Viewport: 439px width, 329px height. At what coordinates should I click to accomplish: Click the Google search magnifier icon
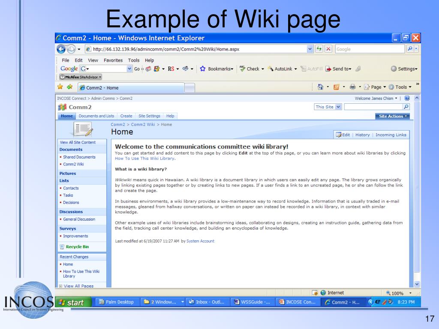pyautogui.click(x=410, y=49)
